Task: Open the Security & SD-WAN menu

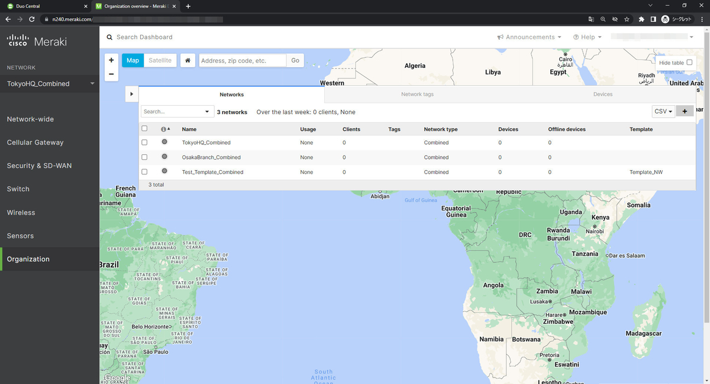Action: pyautogui.click(x=39, y=166)
